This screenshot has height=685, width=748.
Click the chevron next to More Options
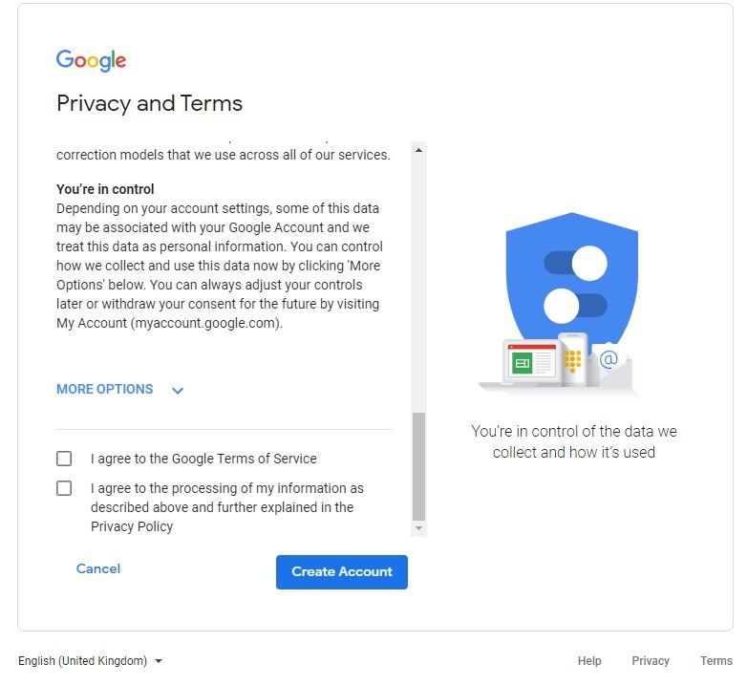click(x=178, y=390)
